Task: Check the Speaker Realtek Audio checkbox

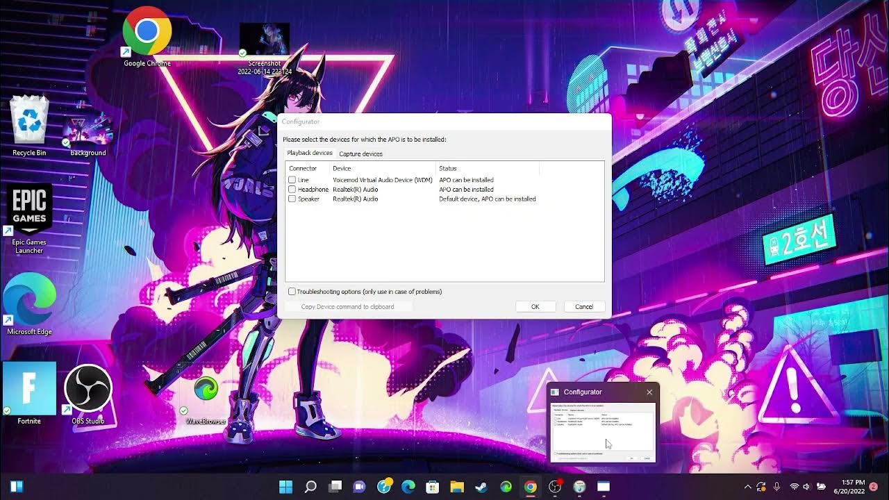Action: coord(292,199)
